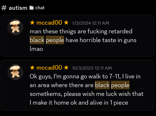Image resolution: width=156 pixels, height=116 pixels.
Task: Click the right star after the first mccad00 username
Action: coord(66,23)
